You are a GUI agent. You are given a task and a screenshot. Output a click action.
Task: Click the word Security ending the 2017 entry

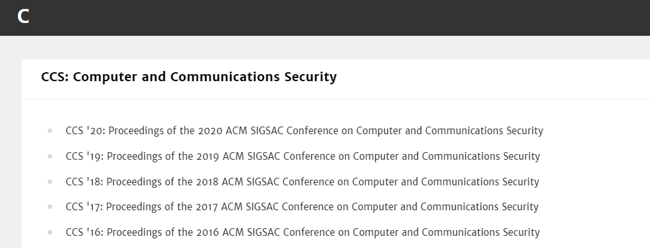click(520, 206)
